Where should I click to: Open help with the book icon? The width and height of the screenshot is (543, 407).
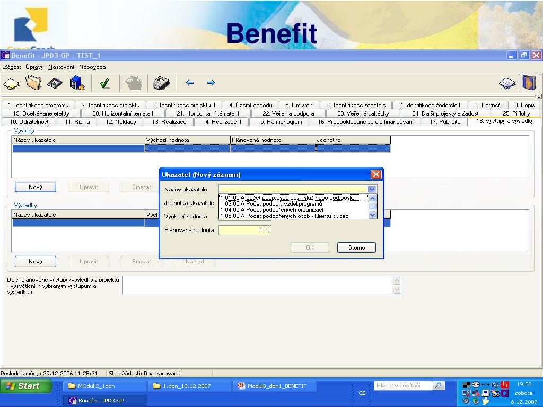tap(529, 83)
